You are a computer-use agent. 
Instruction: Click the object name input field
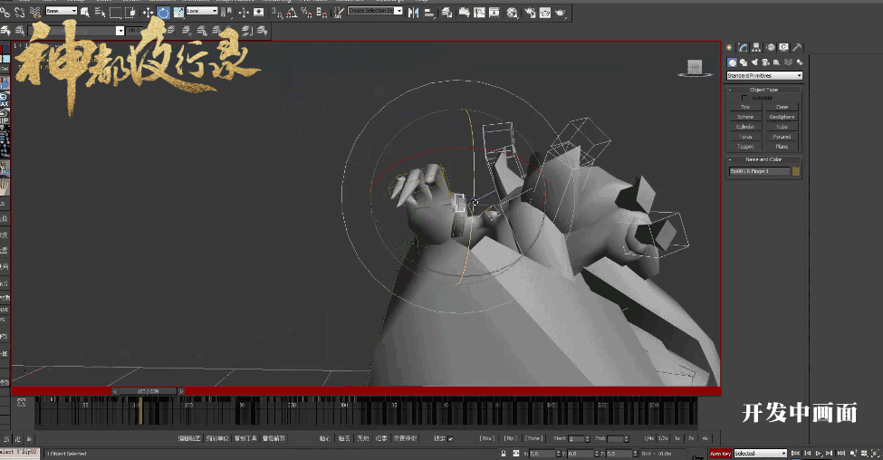(759, 170)
